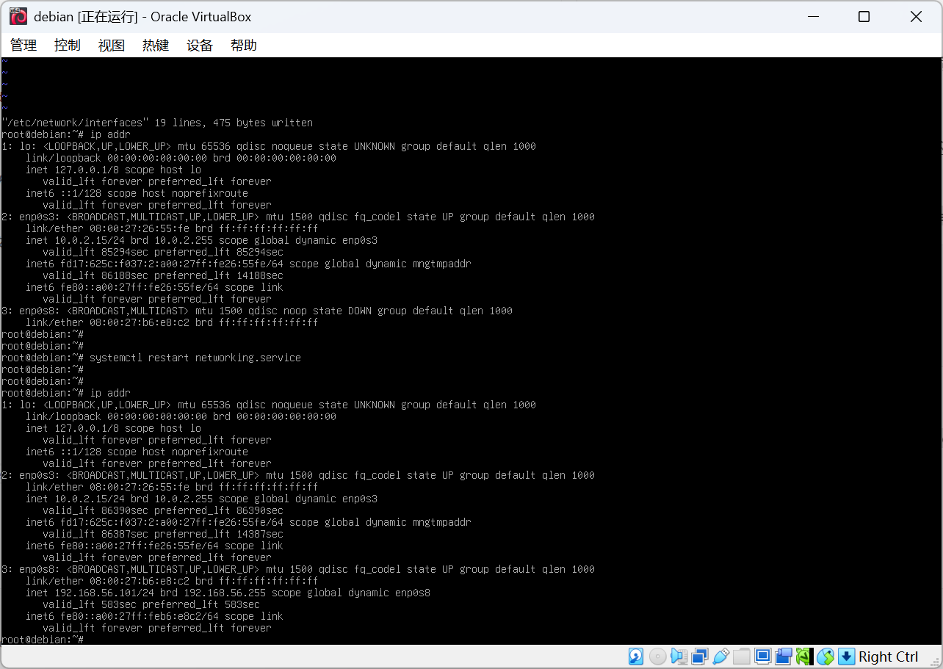Click the valid_lft 583sec lease line
This screenshot has width=943, height=669.
click(x=151, y=604)
